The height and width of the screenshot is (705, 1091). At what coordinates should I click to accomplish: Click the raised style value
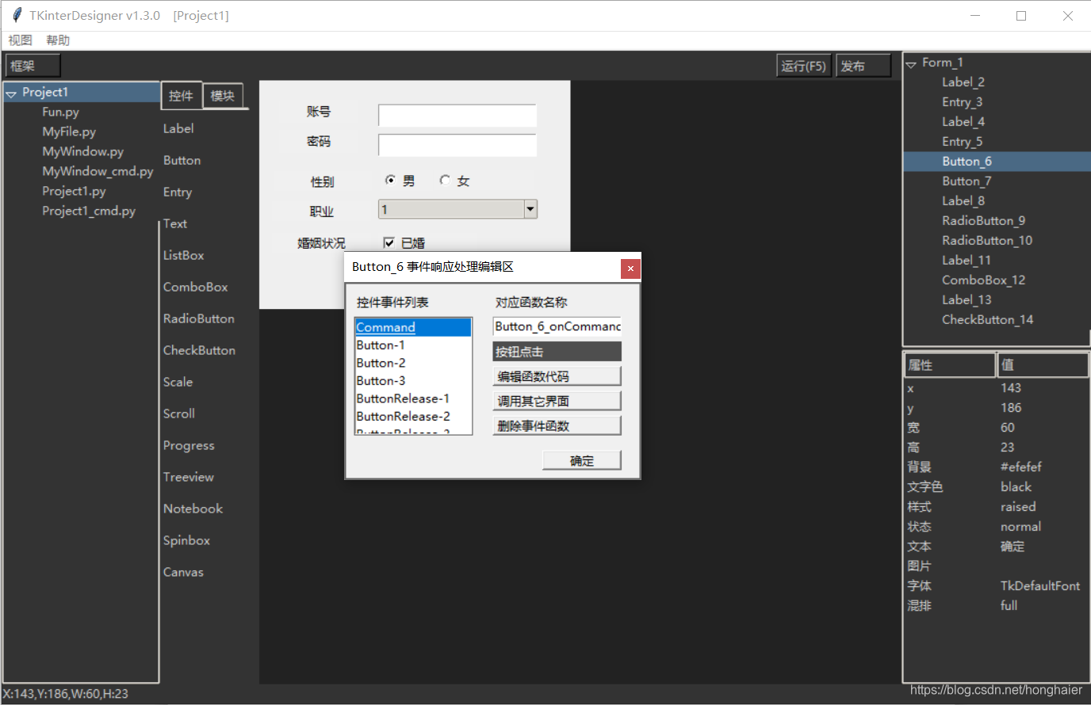(x=1018, y=507)
